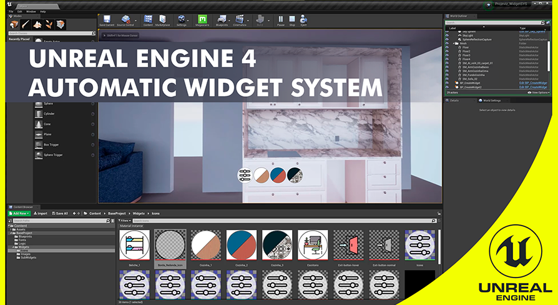Go forward in Content Browser history
Viewport: 558px width, 305px height.
(x=78, y=213)
